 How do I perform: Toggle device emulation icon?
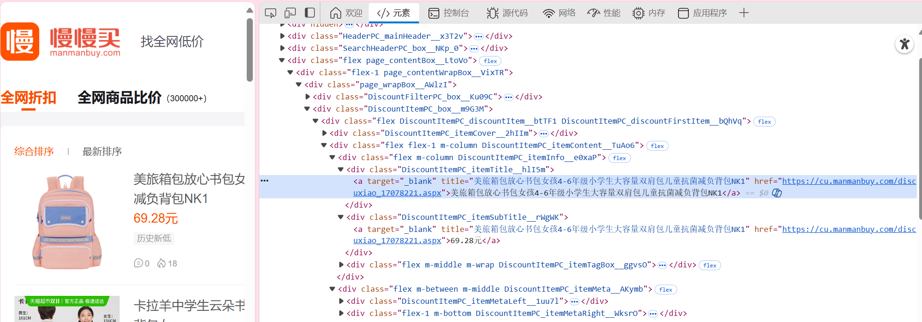(x=290, y=13)
